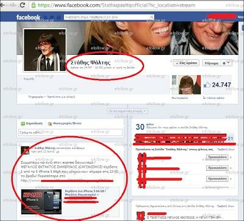
Task: Click the first Invite button
Action: click(x=217, y=157)
